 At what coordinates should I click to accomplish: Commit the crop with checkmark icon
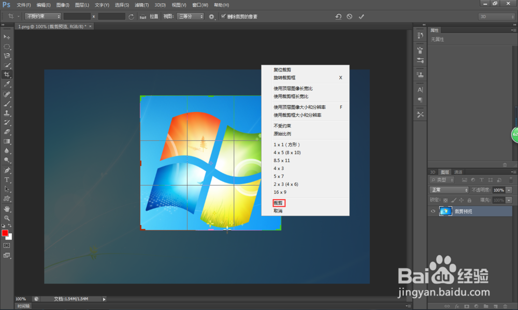[362, 17]
